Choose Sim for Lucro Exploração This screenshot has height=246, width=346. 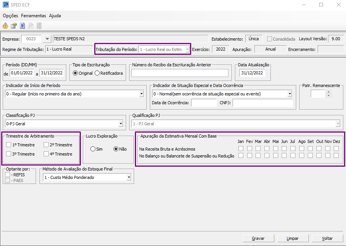(x=93, y=149)
